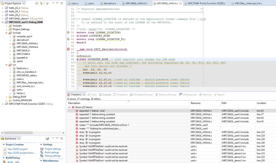Collapse the src folder

tap(6, 65)
